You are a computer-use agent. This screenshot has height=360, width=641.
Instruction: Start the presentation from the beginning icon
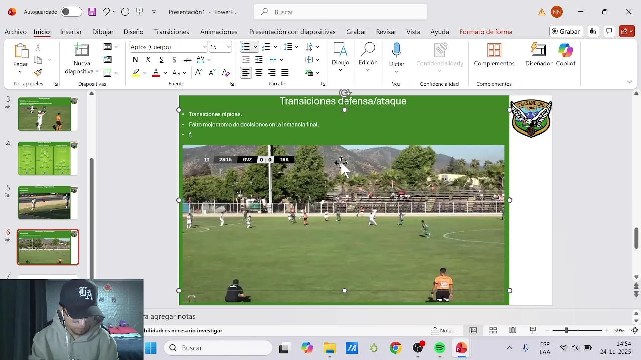point(140,12)
